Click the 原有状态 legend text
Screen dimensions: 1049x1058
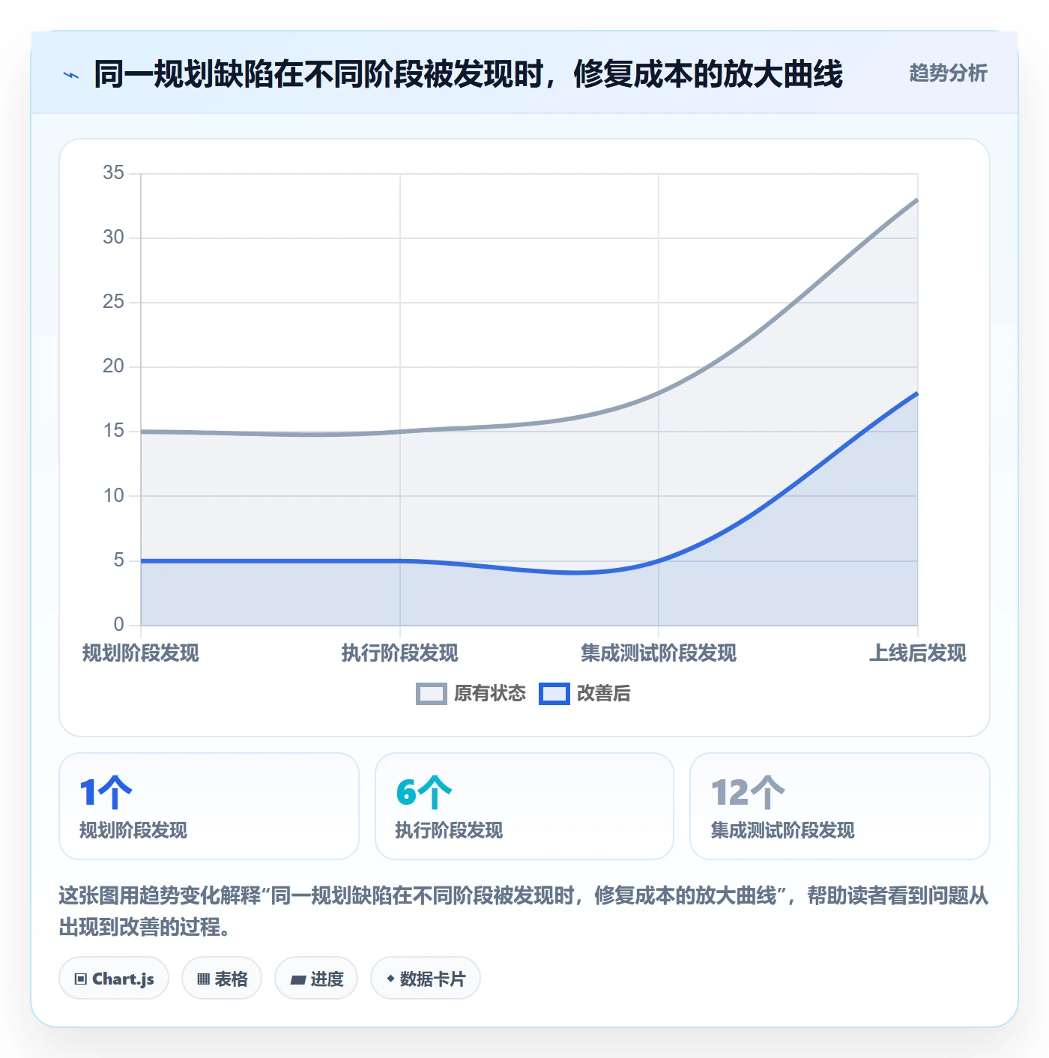(490, 694)
